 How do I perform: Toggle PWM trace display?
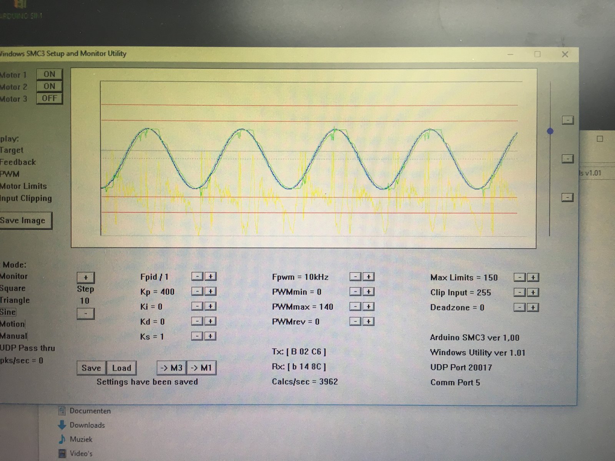pos(10,174)
